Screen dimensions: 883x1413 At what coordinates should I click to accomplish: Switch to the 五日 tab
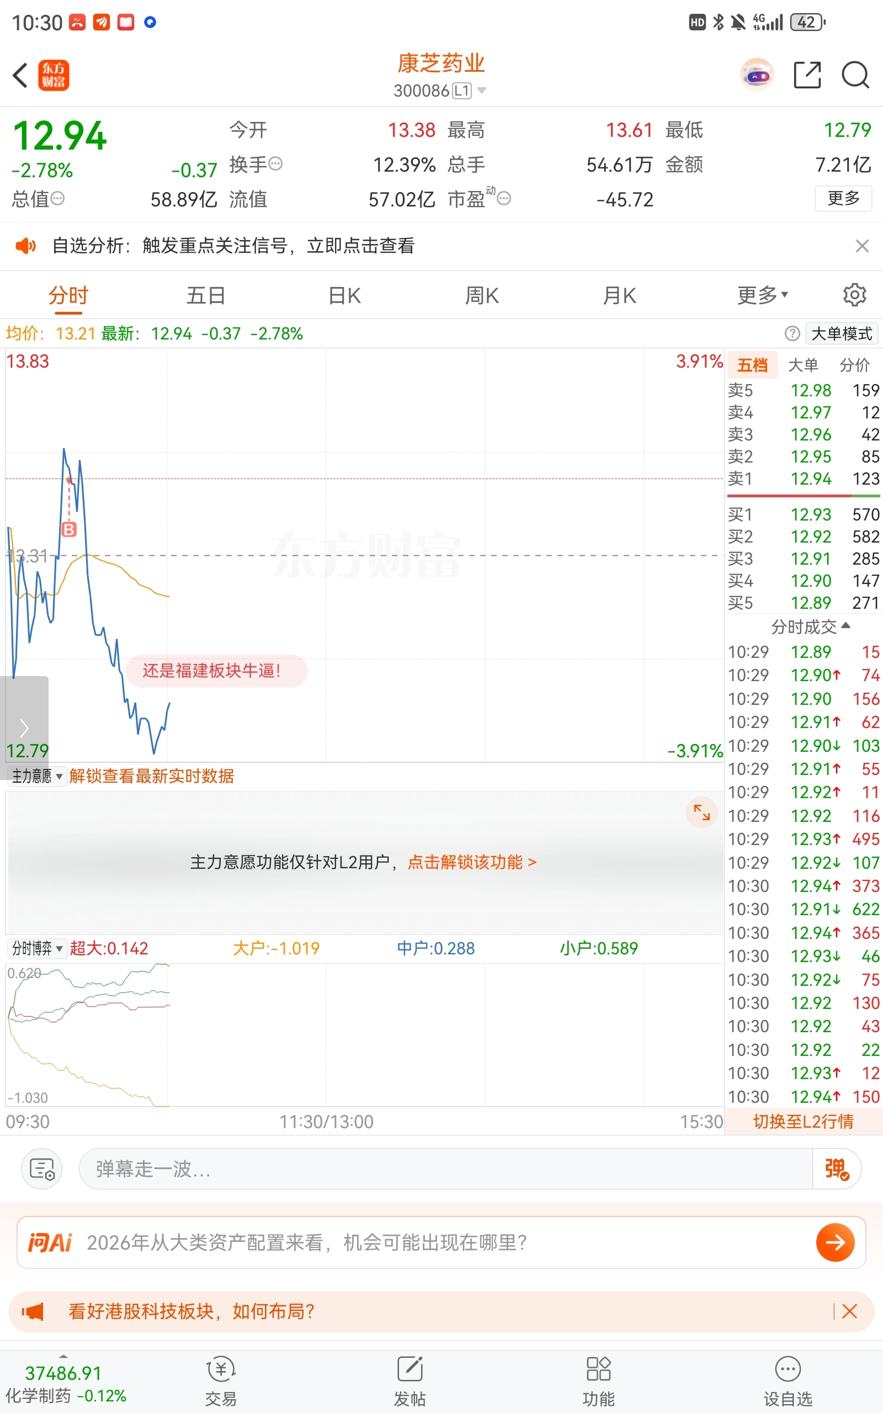[x=205, y=295]
